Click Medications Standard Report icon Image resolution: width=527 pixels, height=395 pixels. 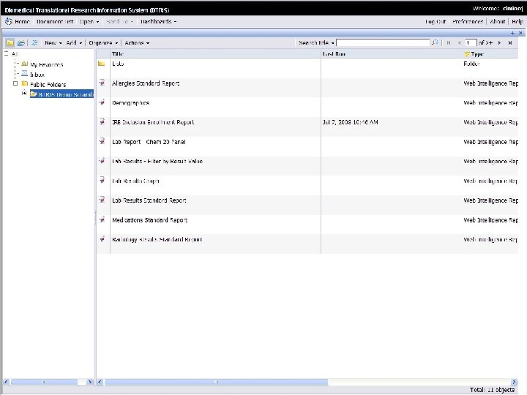point(102,219)
